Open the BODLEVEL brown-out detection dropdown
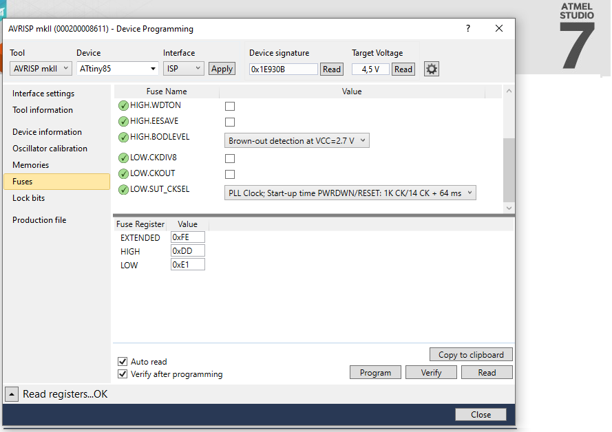 [x=297, y=141]
